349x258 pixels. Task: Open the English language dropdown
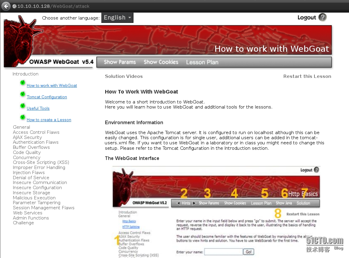(117, 17)
